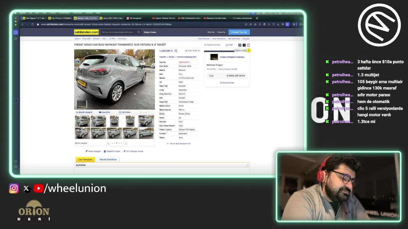
Task: Select the last thumbnail in bottom row
Action: [146, 133]
